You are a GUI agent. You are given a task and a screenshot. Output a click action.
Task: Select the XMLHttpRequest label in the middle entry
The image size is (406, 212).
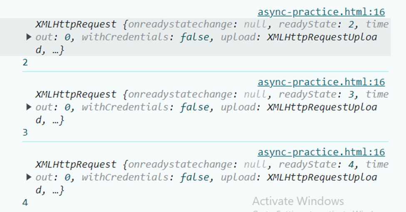(76, 95)
